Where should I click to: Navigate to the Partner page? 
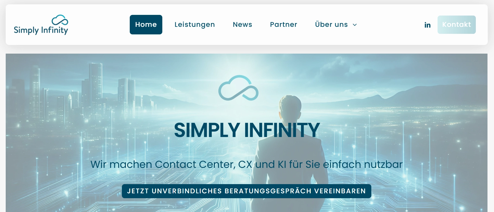click(x=284, y=24)
